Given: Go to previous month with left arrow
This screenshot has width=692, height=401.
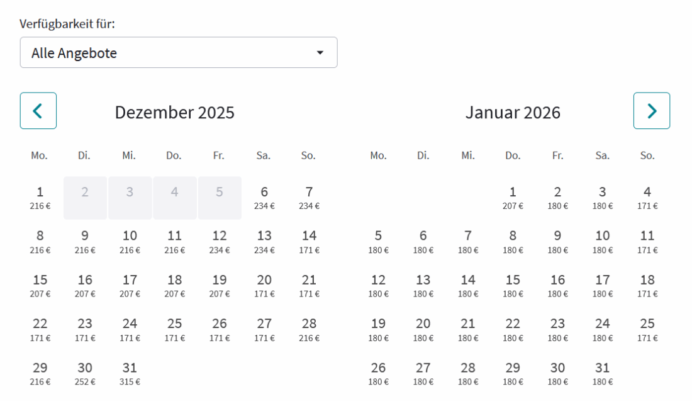Looking at the screenshot, I should [x=38, y=111].
